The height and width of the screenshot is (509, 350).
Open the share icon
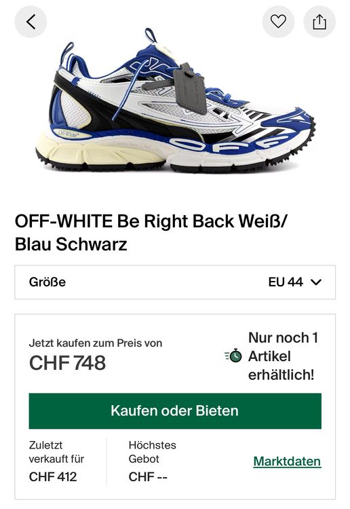coord(319,22)
